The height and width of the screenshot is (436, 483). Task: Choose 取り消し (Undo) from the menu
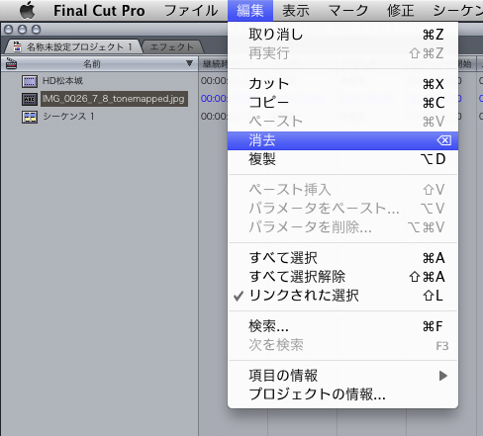coord(342,35)
